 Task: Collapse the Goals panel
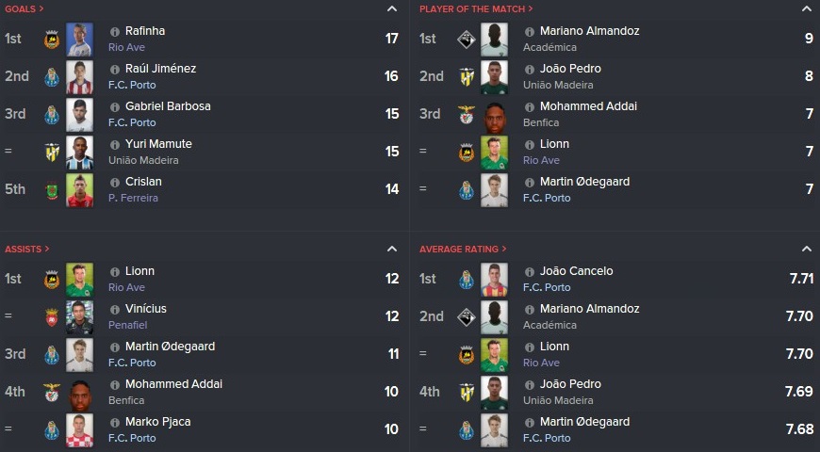point(392,8)
